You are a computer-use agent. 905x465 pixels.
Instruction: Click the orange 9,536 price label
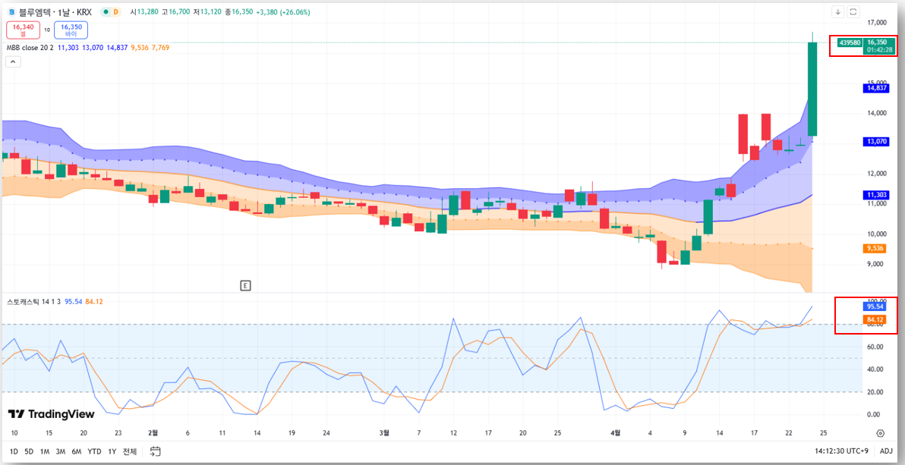876,248
